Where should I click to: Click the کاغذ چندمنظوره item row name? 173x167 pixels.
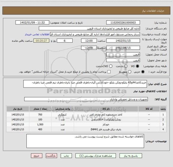(106, 115)
